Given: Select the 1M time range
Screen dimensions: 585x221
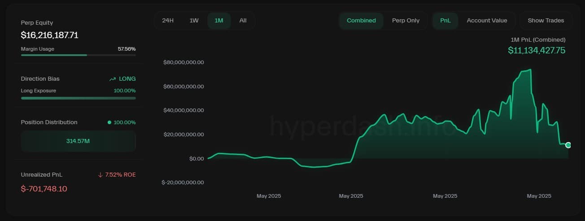Looking at the screenshot, I should coord(219,21).
